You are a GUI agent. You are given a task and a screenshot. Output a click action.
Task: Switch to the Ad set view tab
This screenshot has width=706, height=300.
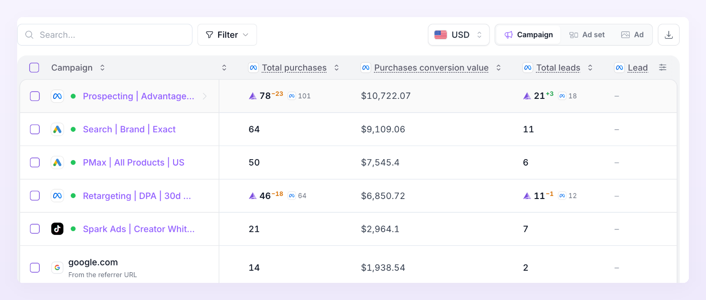click(587, 35)
